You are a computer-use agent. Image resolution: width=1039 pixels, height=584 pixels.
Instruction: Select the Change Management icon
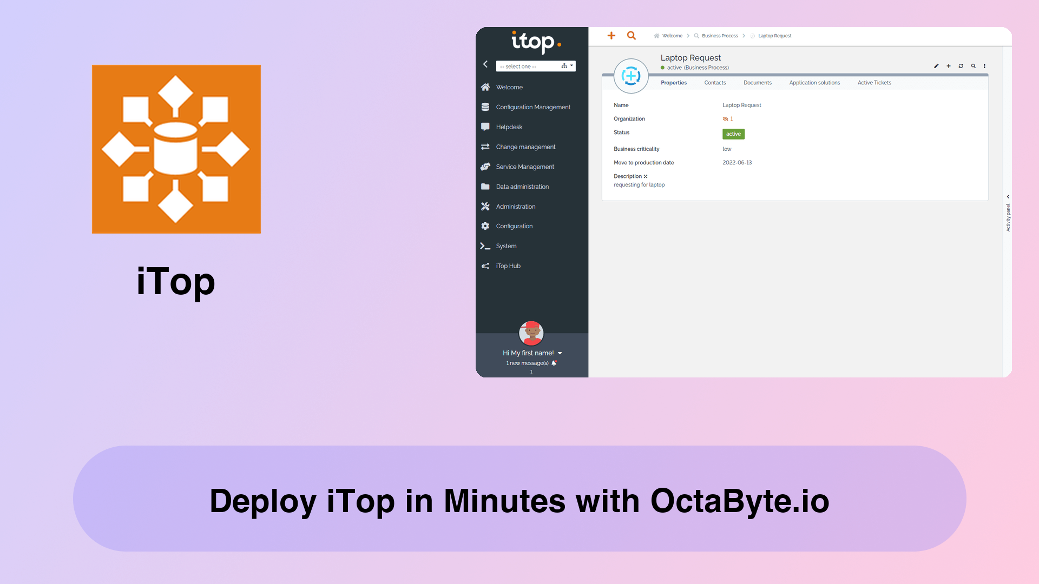click(486, 146)
